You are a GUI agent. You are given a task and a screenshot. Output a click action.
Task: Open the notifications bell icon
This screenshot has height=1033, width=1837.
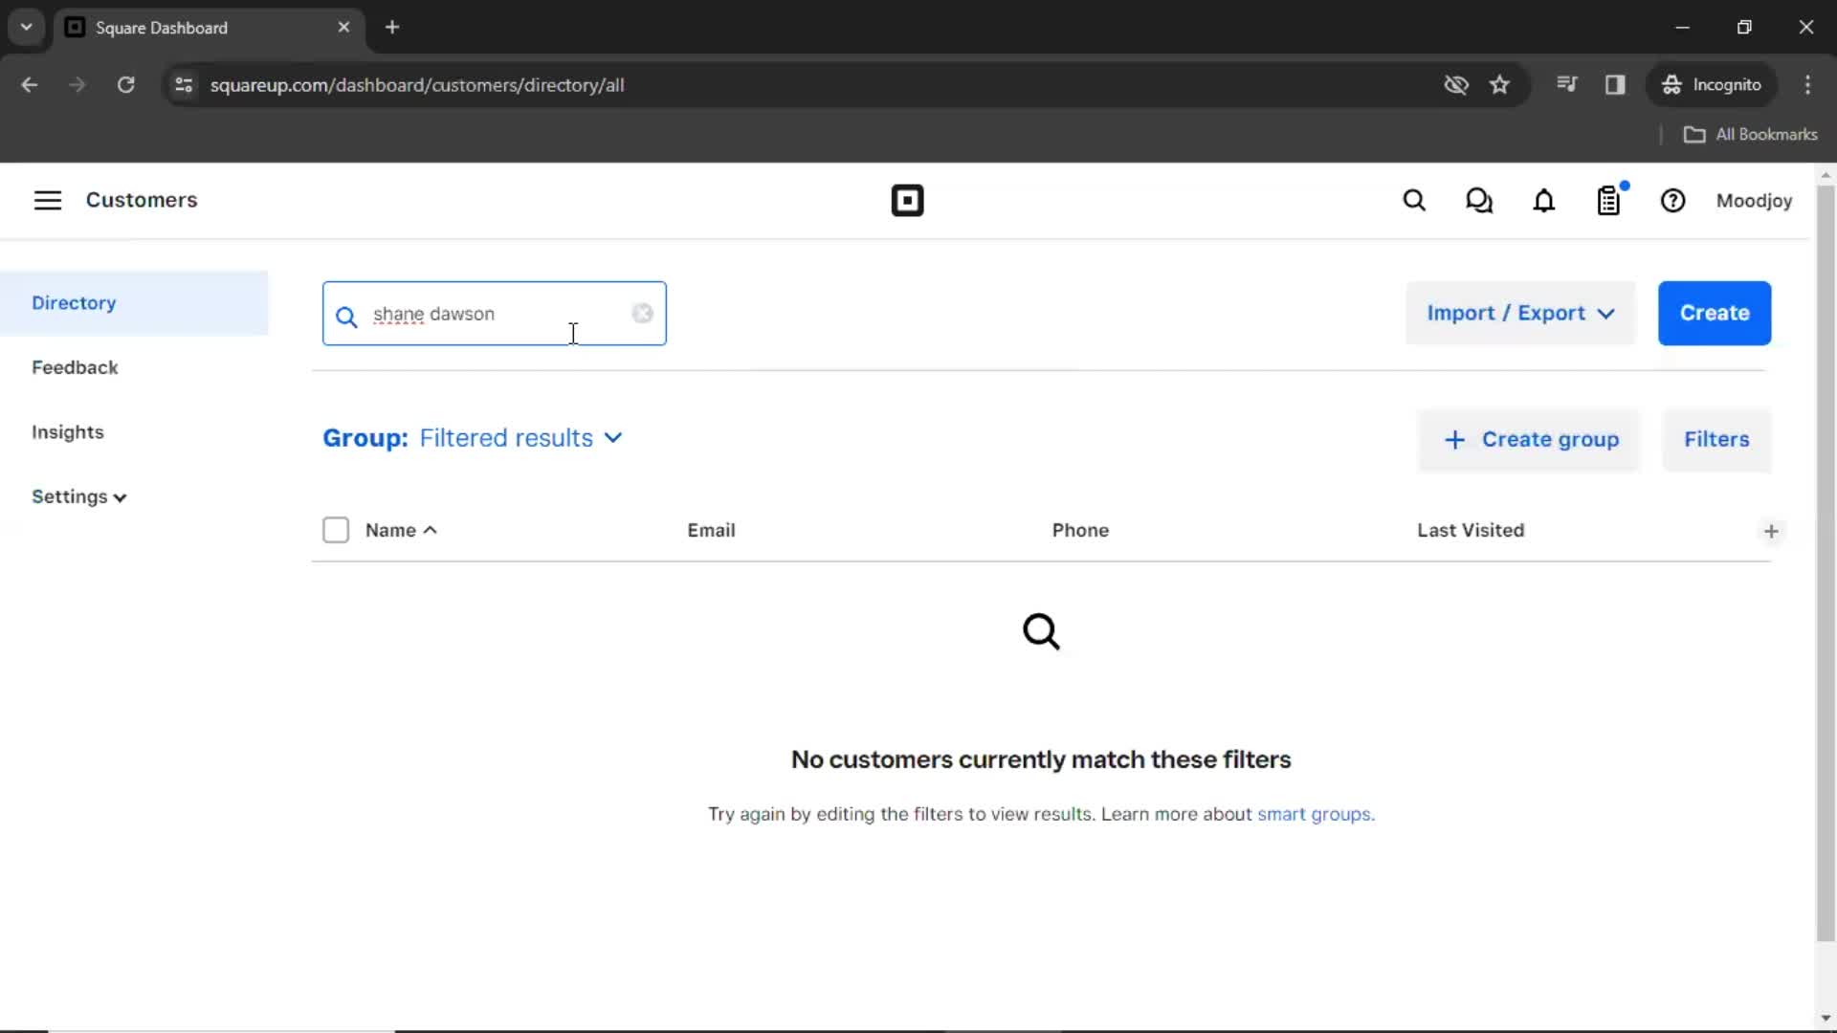click(1544, 201)
